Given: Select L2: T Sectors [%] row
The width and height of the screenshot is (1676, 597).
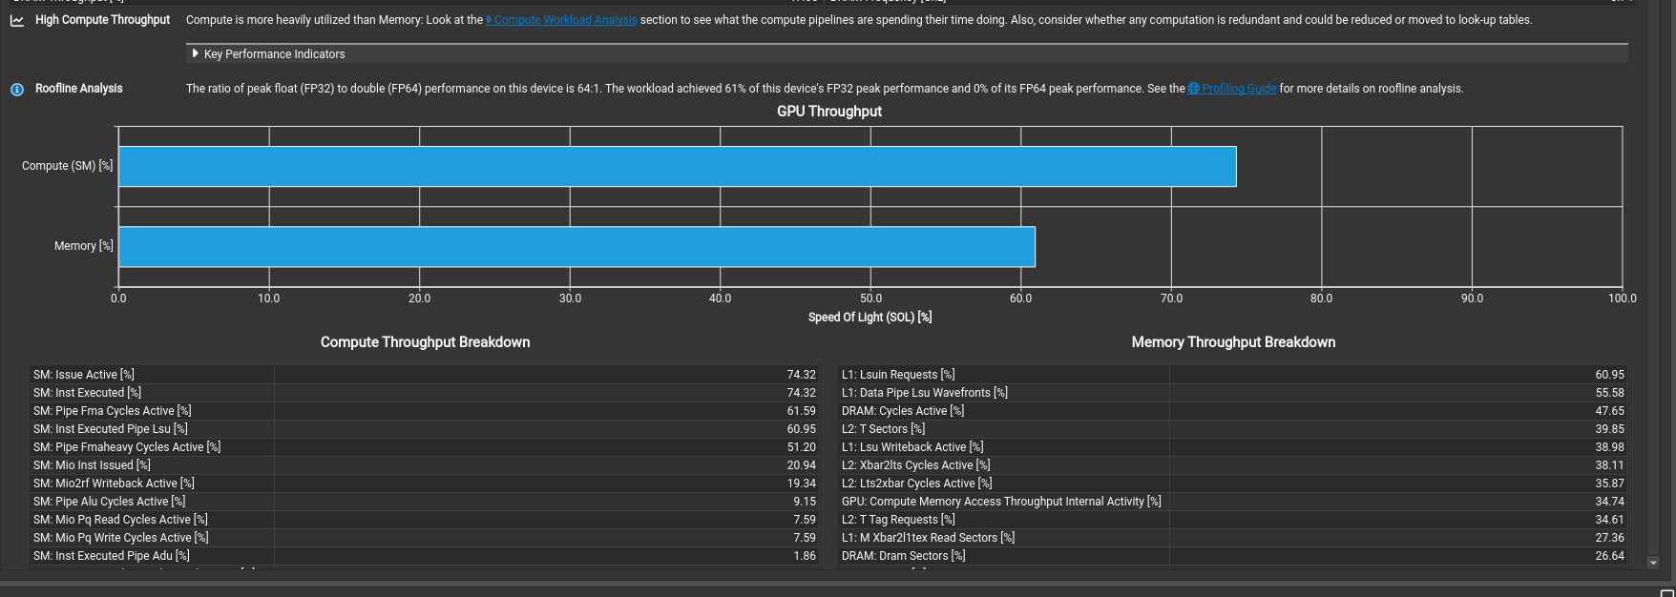Looking at the screenshot, I should point(1233,429).
